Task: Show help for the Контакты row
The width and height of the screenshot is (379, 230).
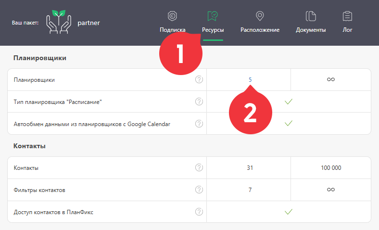Action: click(x=199, y=167)
